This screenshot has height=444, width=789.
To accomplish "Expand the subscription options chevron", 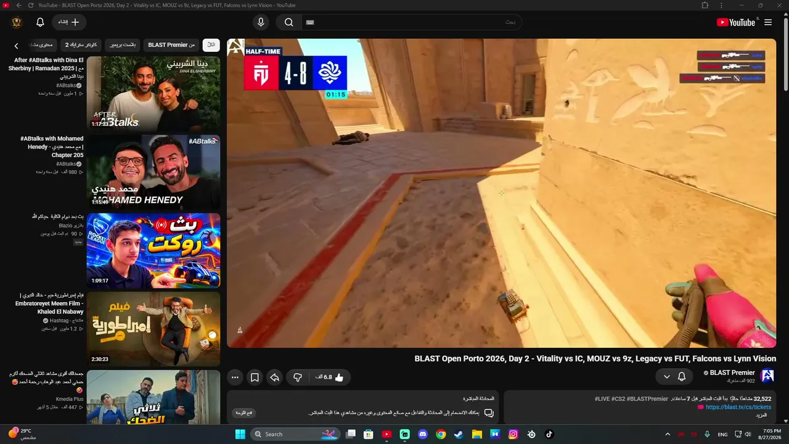I will click(x=666, y=376).
